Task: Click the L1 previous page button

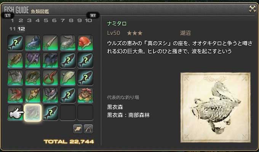Action: (8, 16)
